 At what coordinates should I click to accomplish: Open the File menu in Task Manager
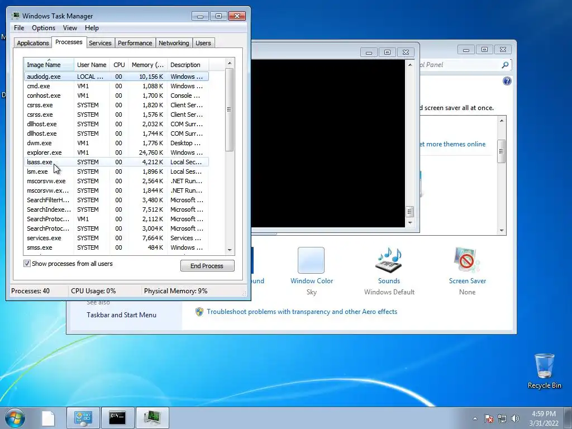[19, 28]
